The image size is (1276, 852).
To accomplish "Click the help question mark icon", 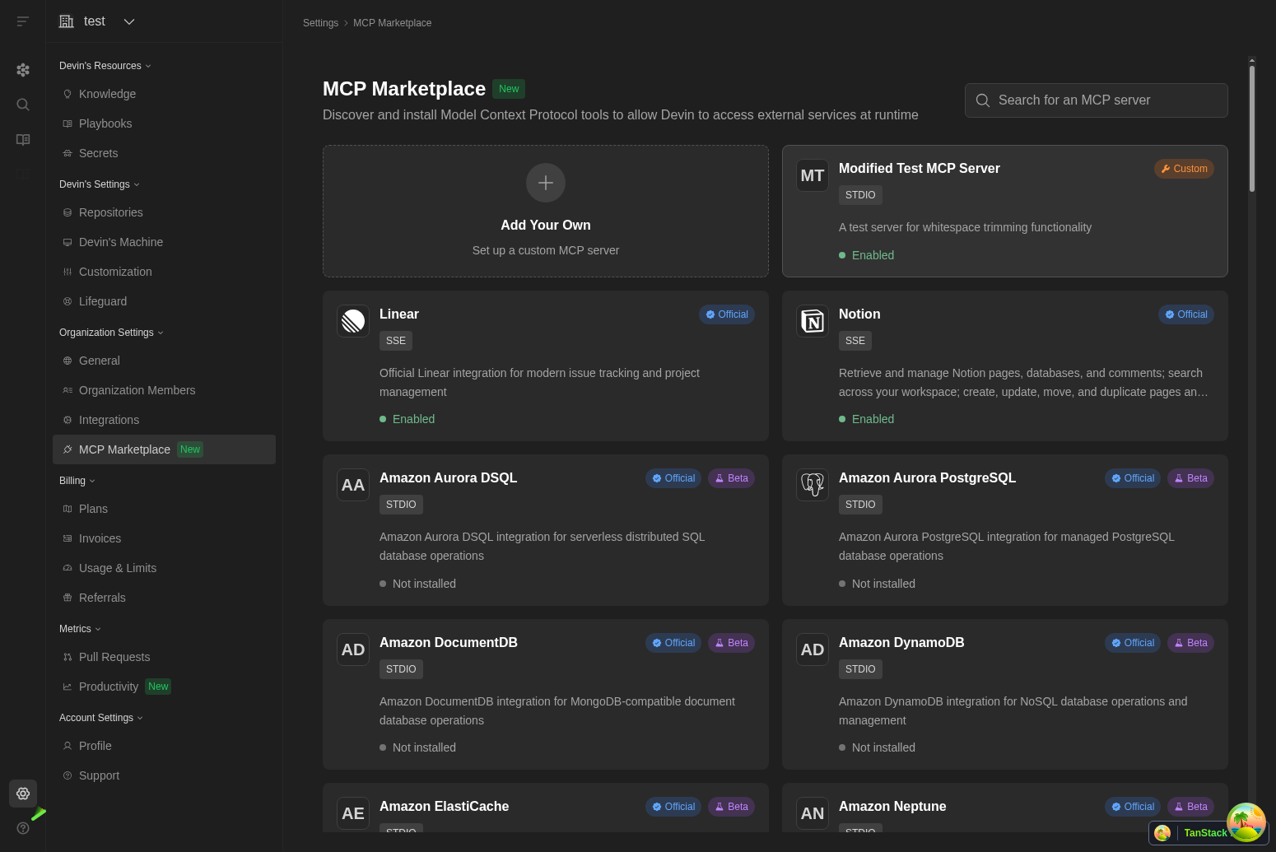I will (x=23, y=828).
